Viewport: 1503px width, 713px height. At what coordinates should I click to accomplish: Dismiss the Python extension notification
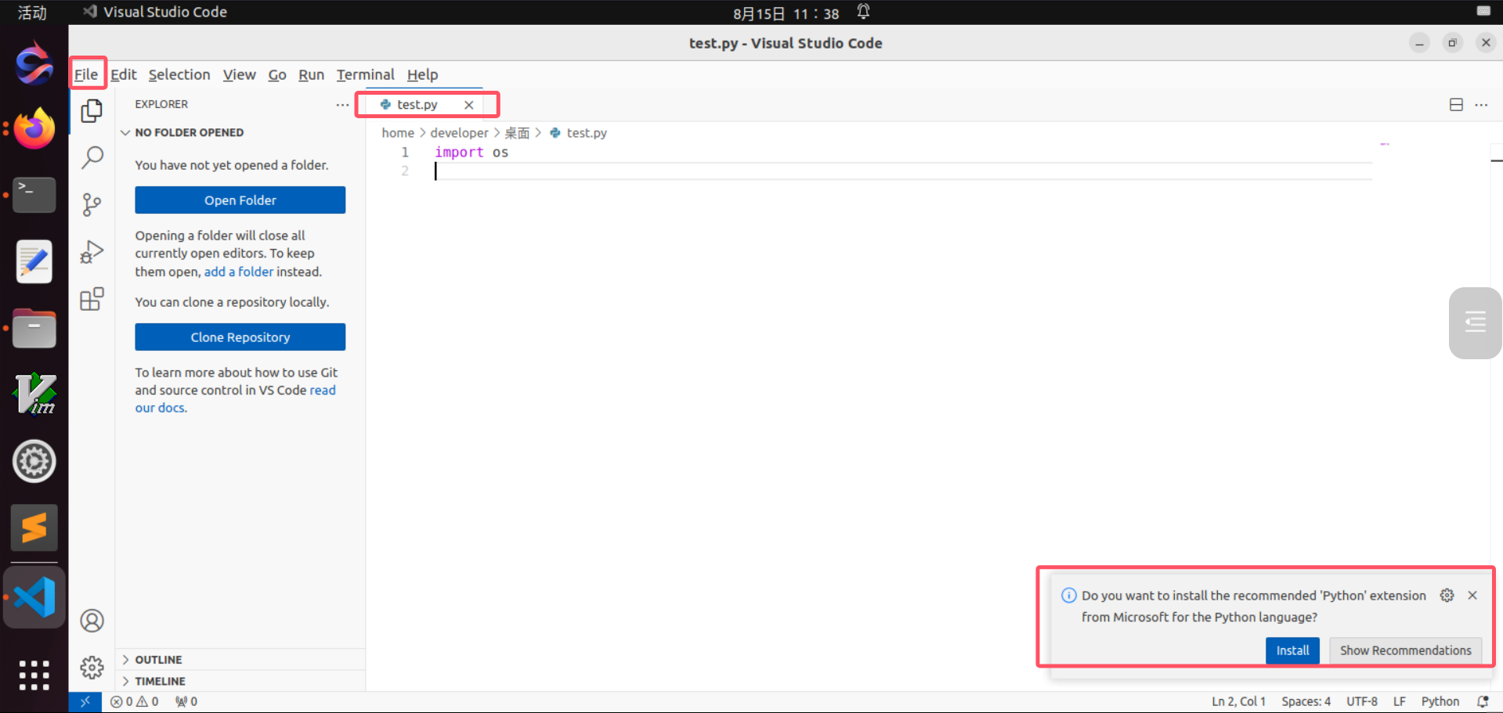point(1472,596)
